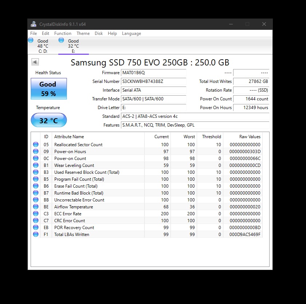The width and height of the screenshot is (306, 304).
Task: Click the Good 59 % health status button
Action: click(49, 89)
